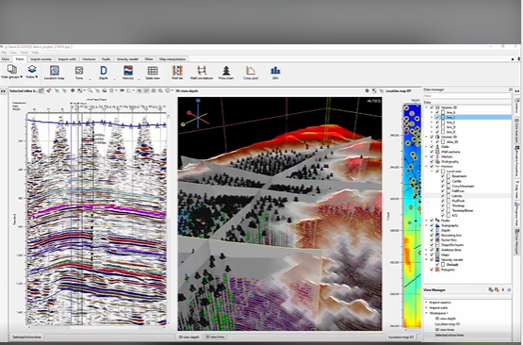This screenshot has height=345, width=523.
Task: Open the Time view icon
Action: pos(79,72)
